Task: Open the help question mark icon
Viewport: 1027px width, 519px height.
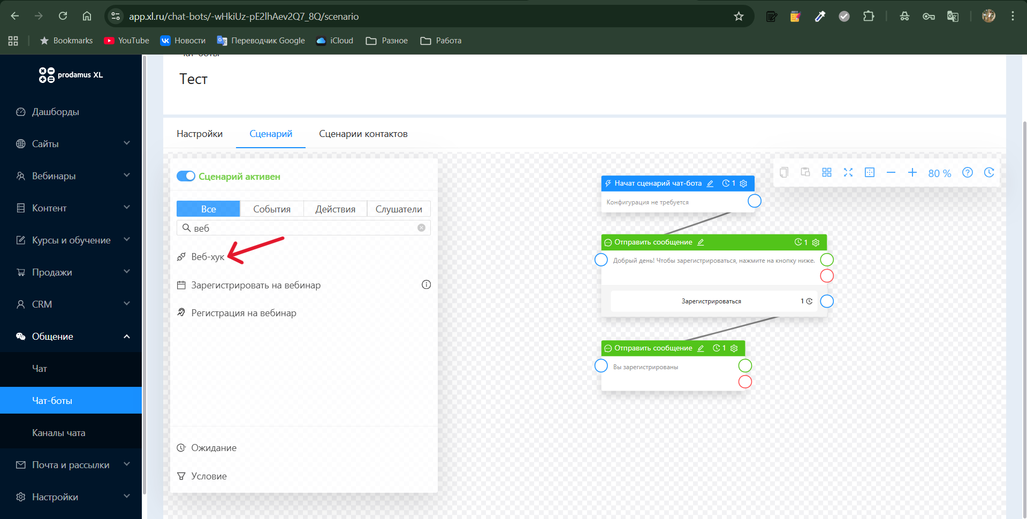Action: pos(967,172)
